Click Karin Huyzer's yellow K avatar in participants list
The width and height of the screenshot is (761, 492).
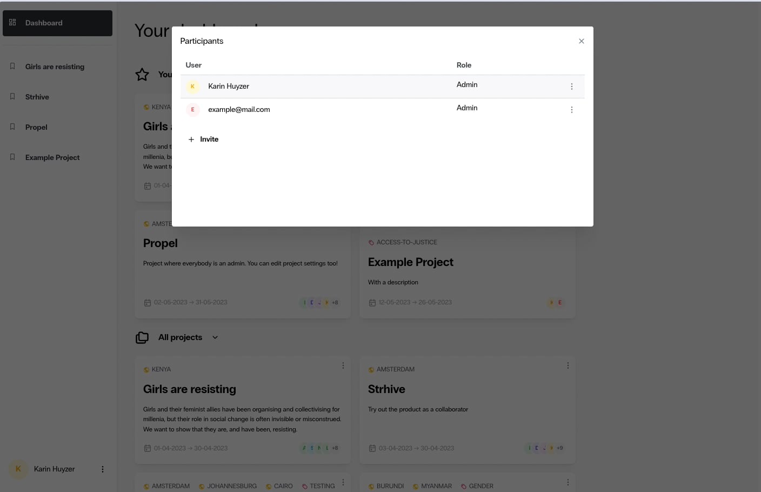click(193, 87)
